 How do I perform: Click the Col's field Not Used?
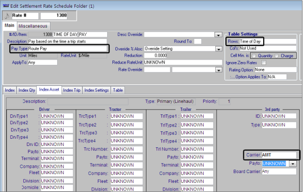pos(268,48)
